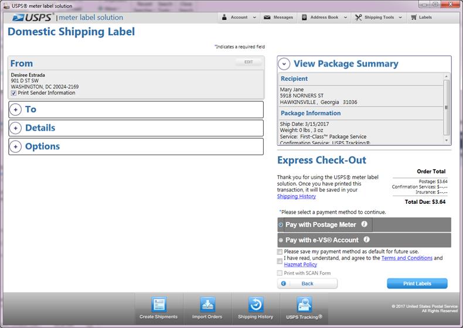Click the Account person icon
This screenshot has width=463, height=328.
pos(224,18)
